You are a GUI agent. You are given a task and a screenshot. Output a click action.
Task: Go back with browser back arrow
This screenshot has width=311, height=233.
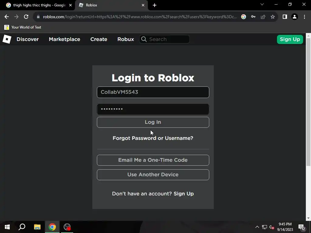(x=7, y=17)
